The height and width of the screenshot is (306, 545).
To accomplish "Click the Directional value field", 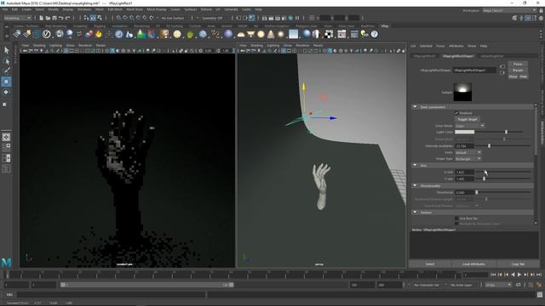I will pyautogui.click(x=465, y=192).
